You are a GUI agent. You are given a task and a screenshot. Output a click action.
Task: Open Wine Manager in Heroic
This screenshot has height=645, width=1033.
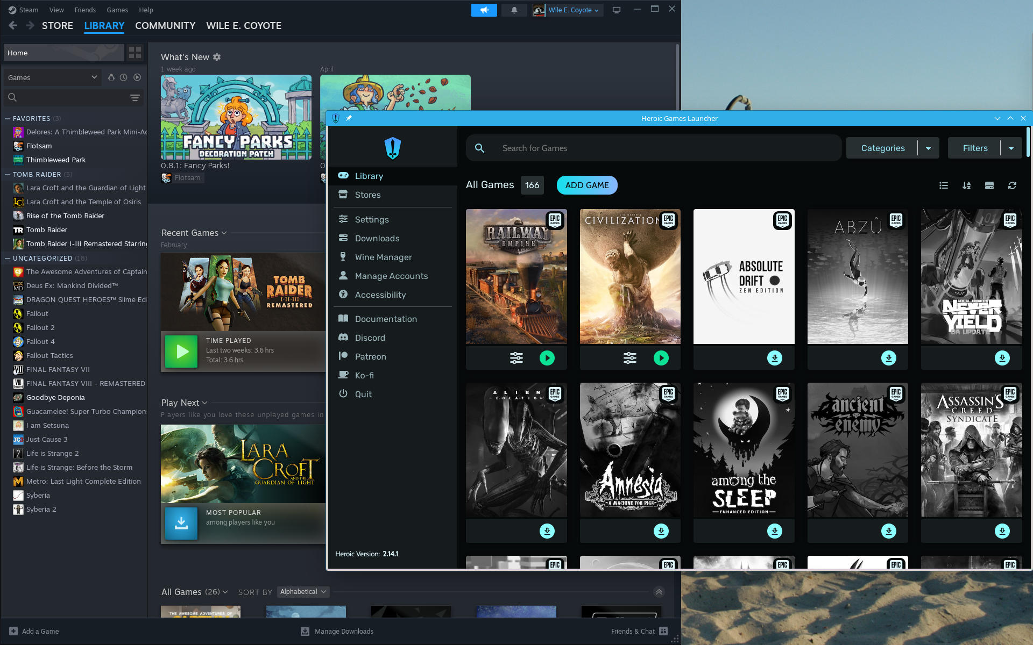coord(393,257)
